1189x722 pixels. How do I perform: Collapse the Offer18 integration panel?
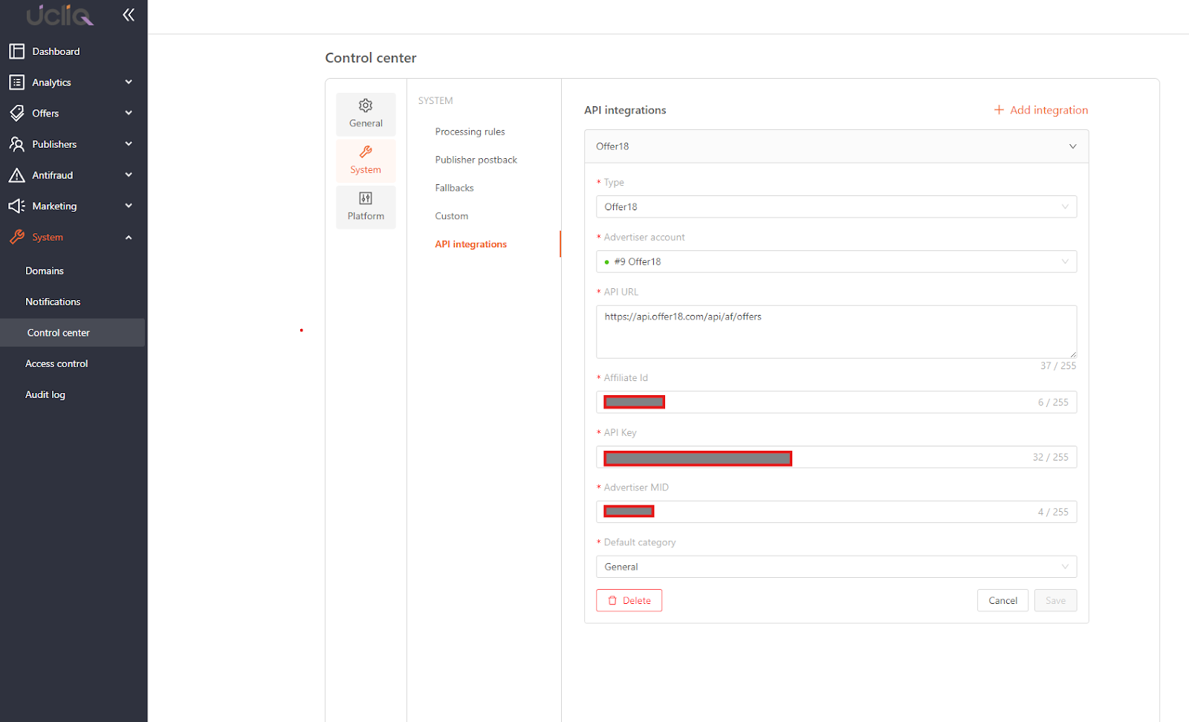pyautogui.click(x=1072, y=146)
